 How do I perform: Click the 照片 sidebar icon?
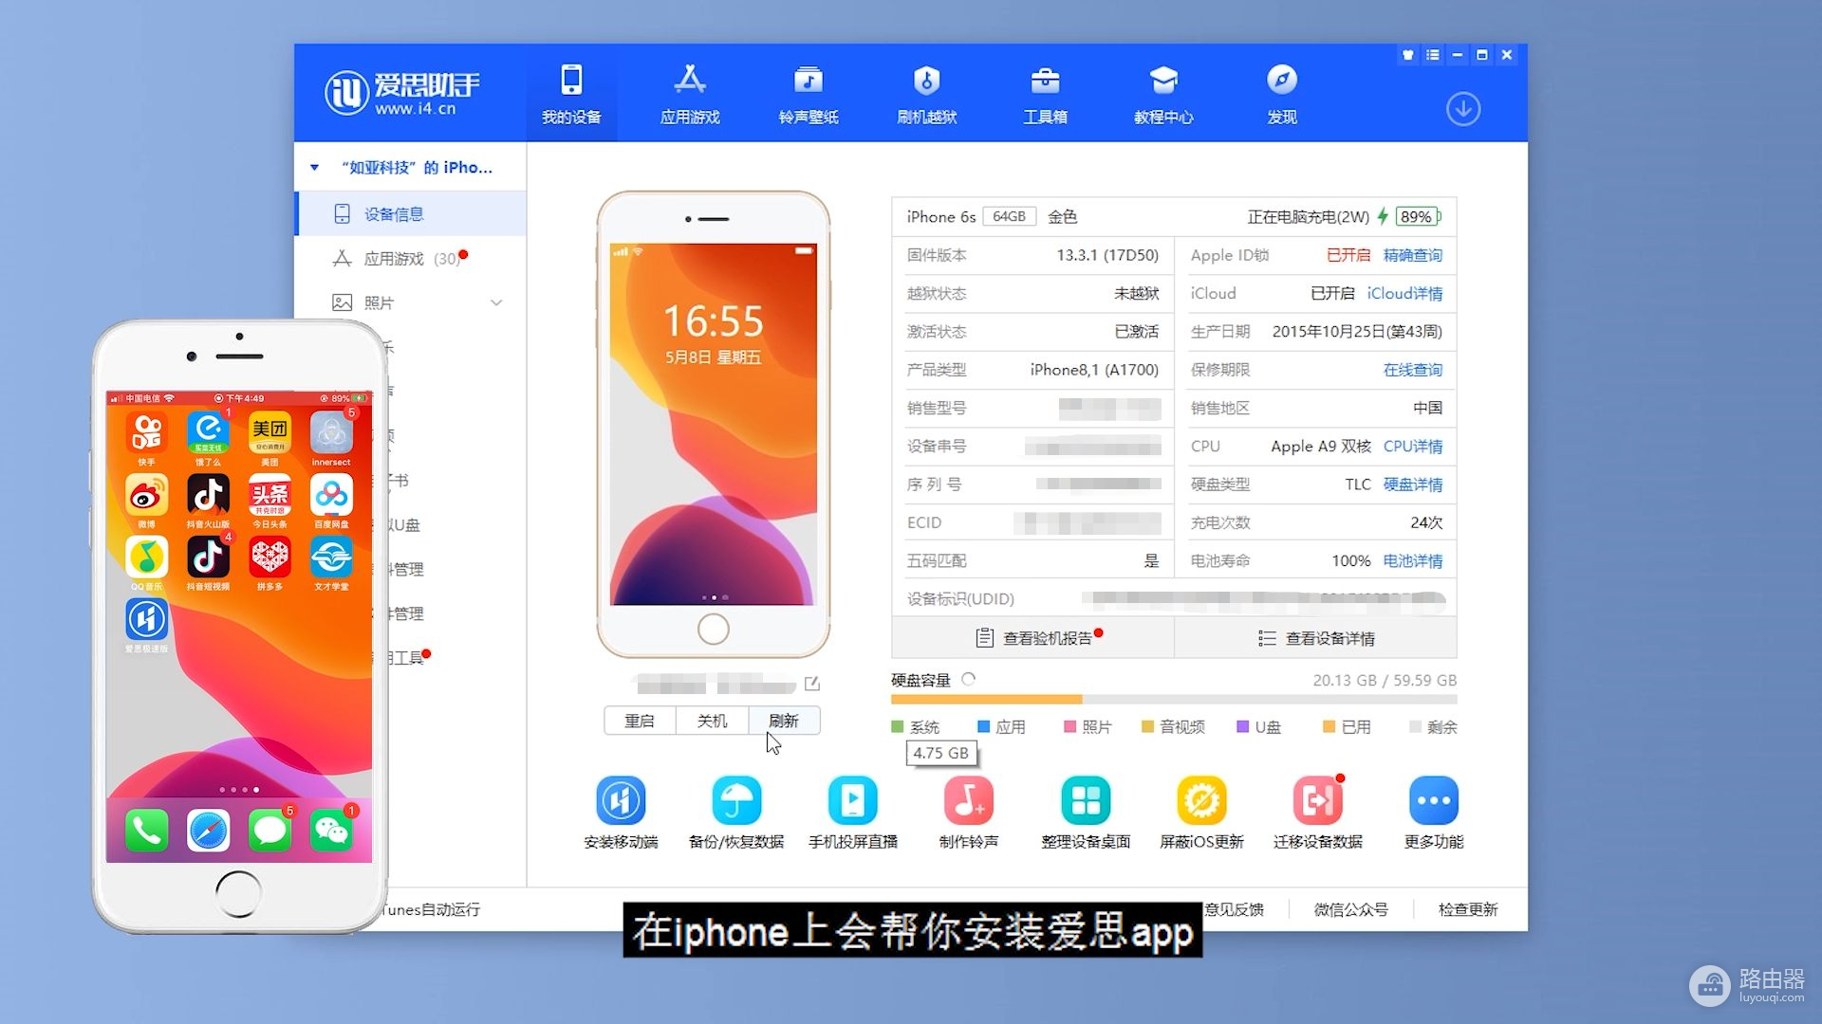(x=342, y=302)
